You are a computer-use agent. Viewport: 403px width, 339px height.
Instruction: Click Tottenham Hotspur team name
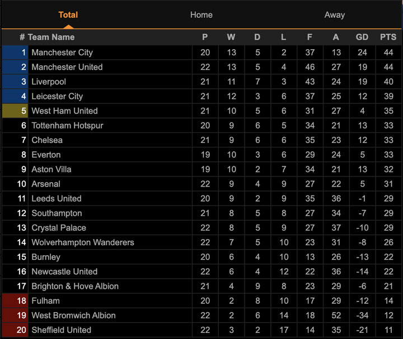pyautogui.click(x=67, y=126)
